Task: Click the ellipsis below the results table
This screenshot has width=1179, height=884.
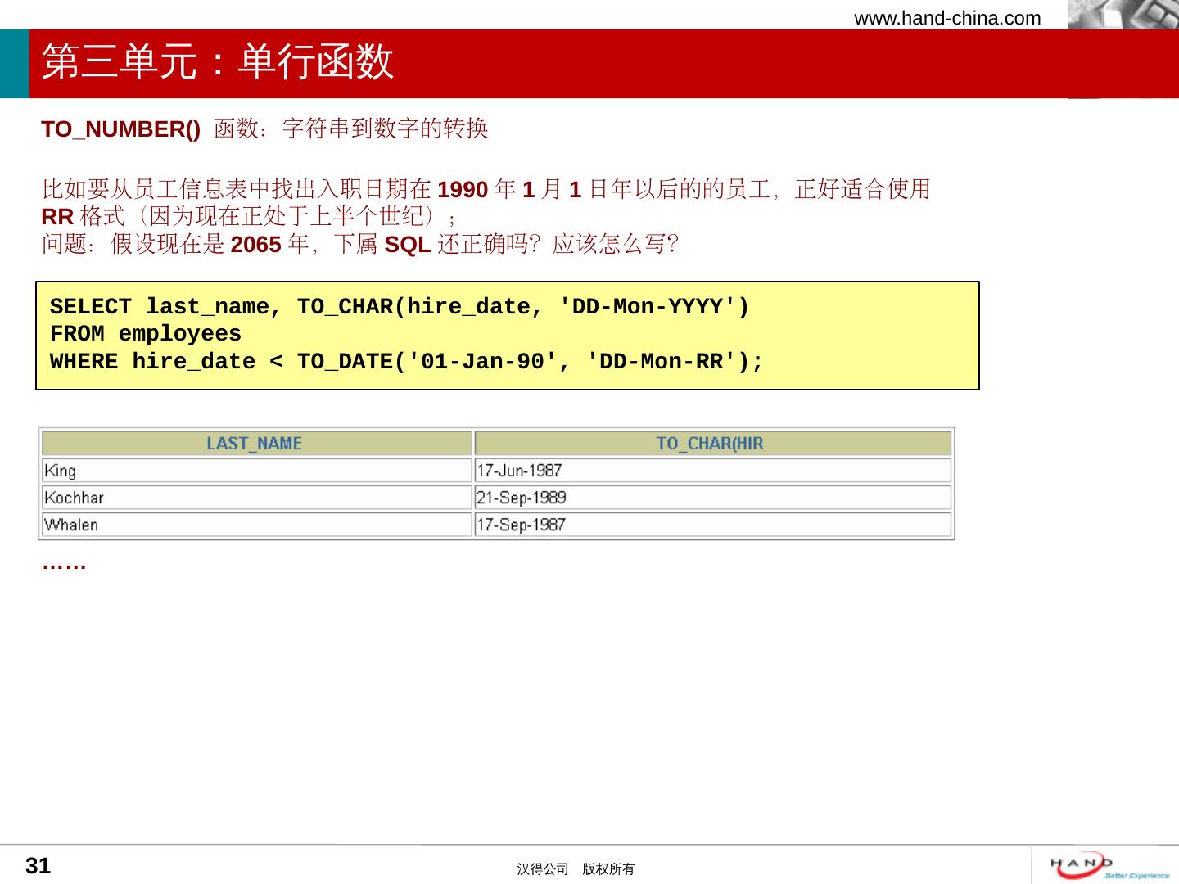Action: 64,565
